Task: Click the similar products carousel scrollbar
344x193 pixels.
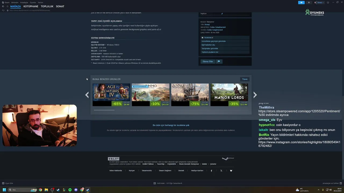Action: click(x=104, y=110)
